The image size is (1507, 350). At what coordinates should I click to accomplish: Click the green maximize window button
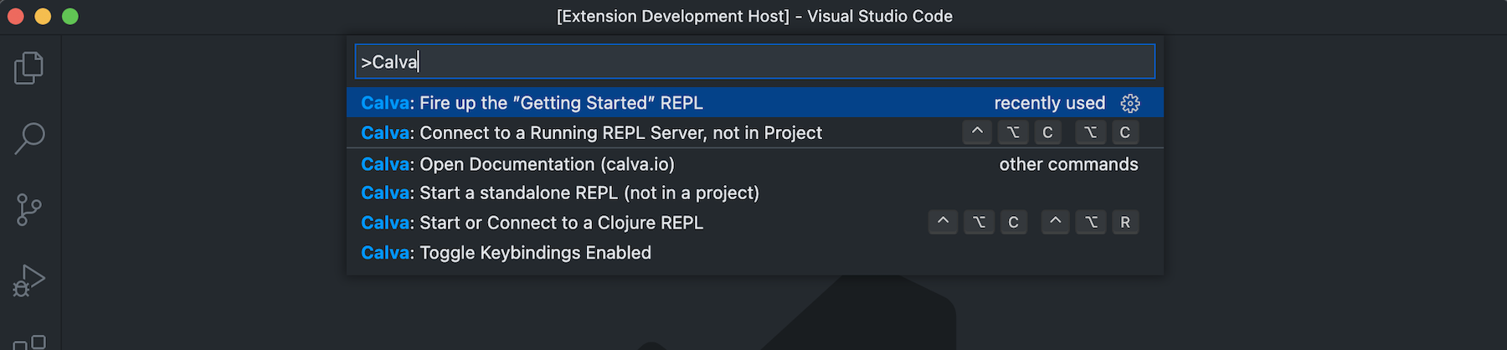[70, 16]
